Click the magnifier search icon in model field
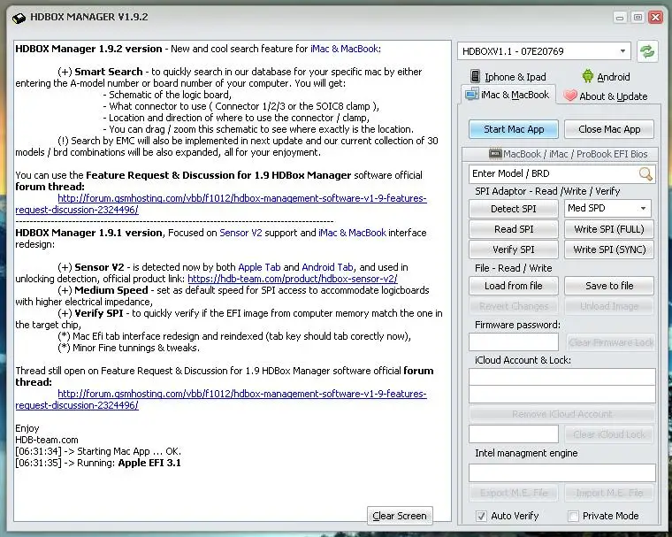 pyautogui.click(x=645, y=173)
